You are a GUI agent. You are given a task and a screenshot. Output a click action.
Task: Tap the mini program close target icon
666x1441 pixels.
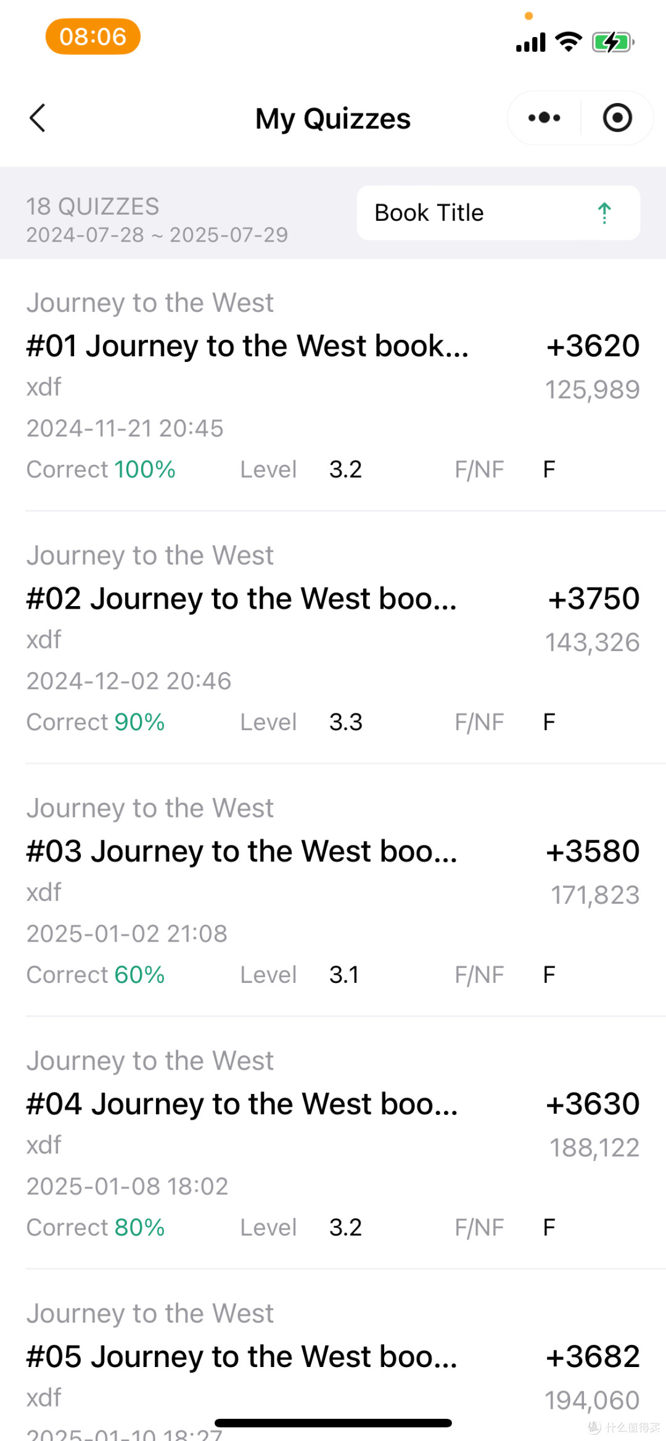[617, 118]
